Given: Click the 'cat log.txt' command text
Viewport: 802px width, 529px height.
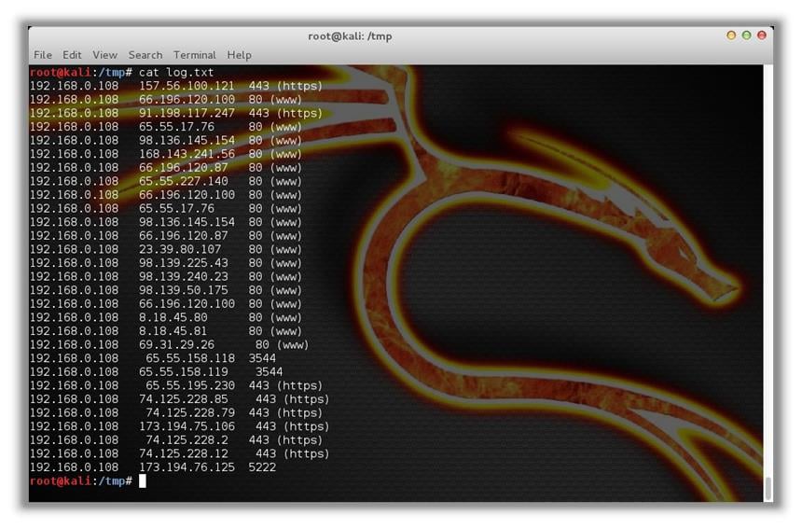Looking at the screenshot, I should [x=176, y=72].
